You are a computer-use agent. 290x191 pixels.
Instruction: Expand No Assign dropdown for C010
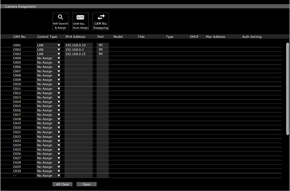click(48, 84)
